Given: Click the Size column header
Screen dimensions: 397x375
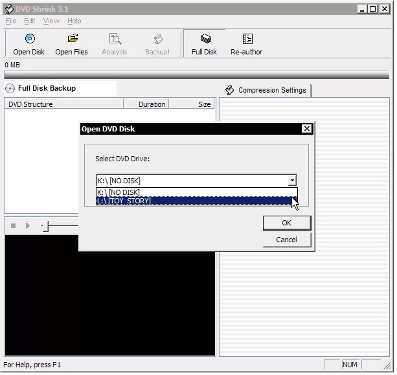Looking at the screenshot, I should click(x=192, y=104).
